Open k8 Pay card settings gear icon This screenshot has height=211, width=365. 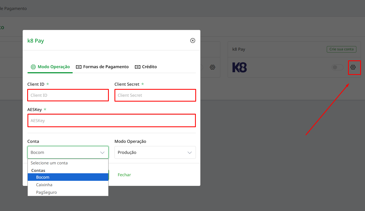[x=353, y=67]
